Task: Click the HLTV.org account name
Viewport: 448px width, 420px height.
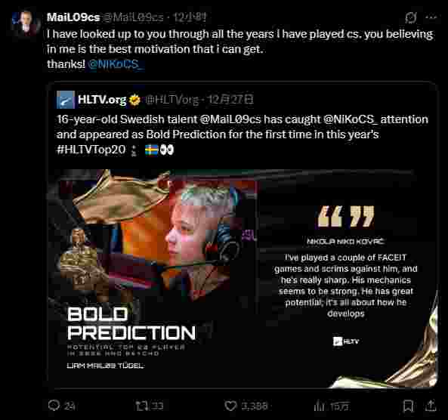Action: tap(102, 100)
